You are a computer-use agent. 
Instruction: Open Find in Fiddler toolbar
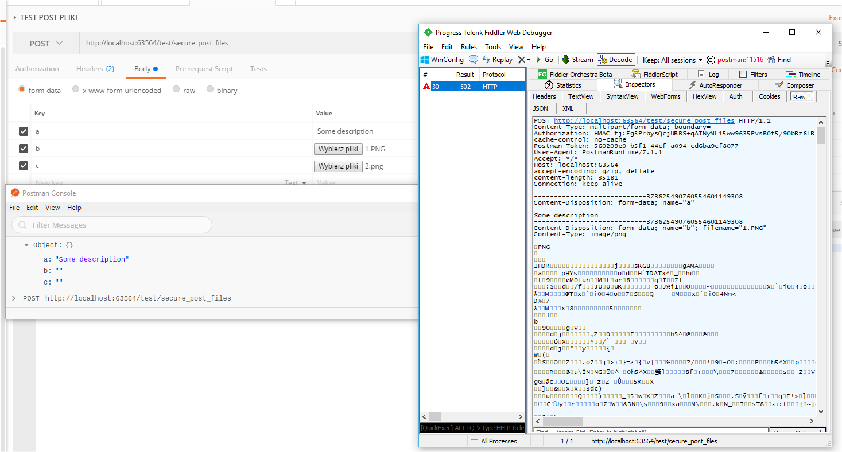[x=778, y=59]
